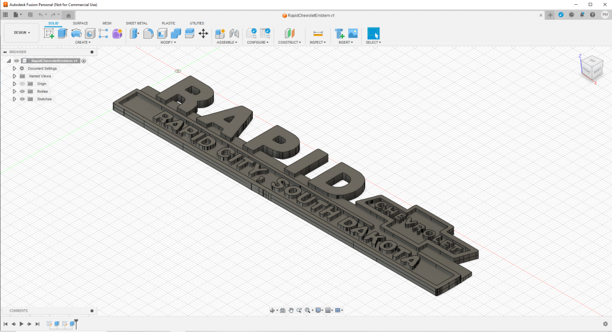This screenshot has height=332, width=612.
Task: Toggle visibility of RapidChevroletEmblem v1 component
Action: 16,61
